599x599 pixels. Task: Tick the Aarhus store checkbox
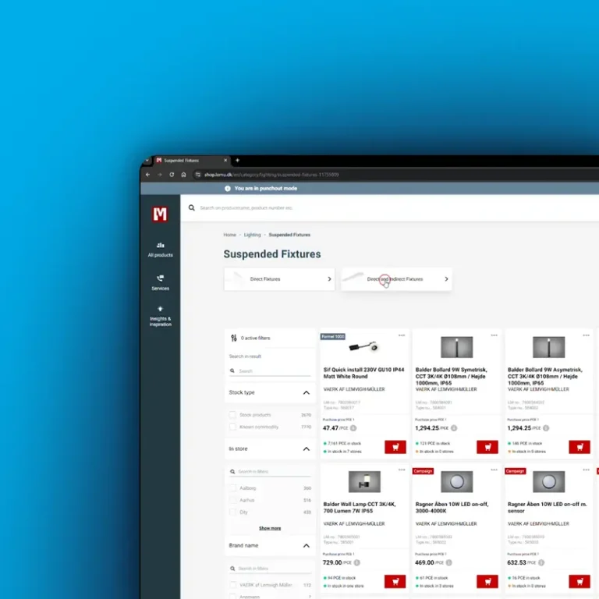click(x=232, y=500)
